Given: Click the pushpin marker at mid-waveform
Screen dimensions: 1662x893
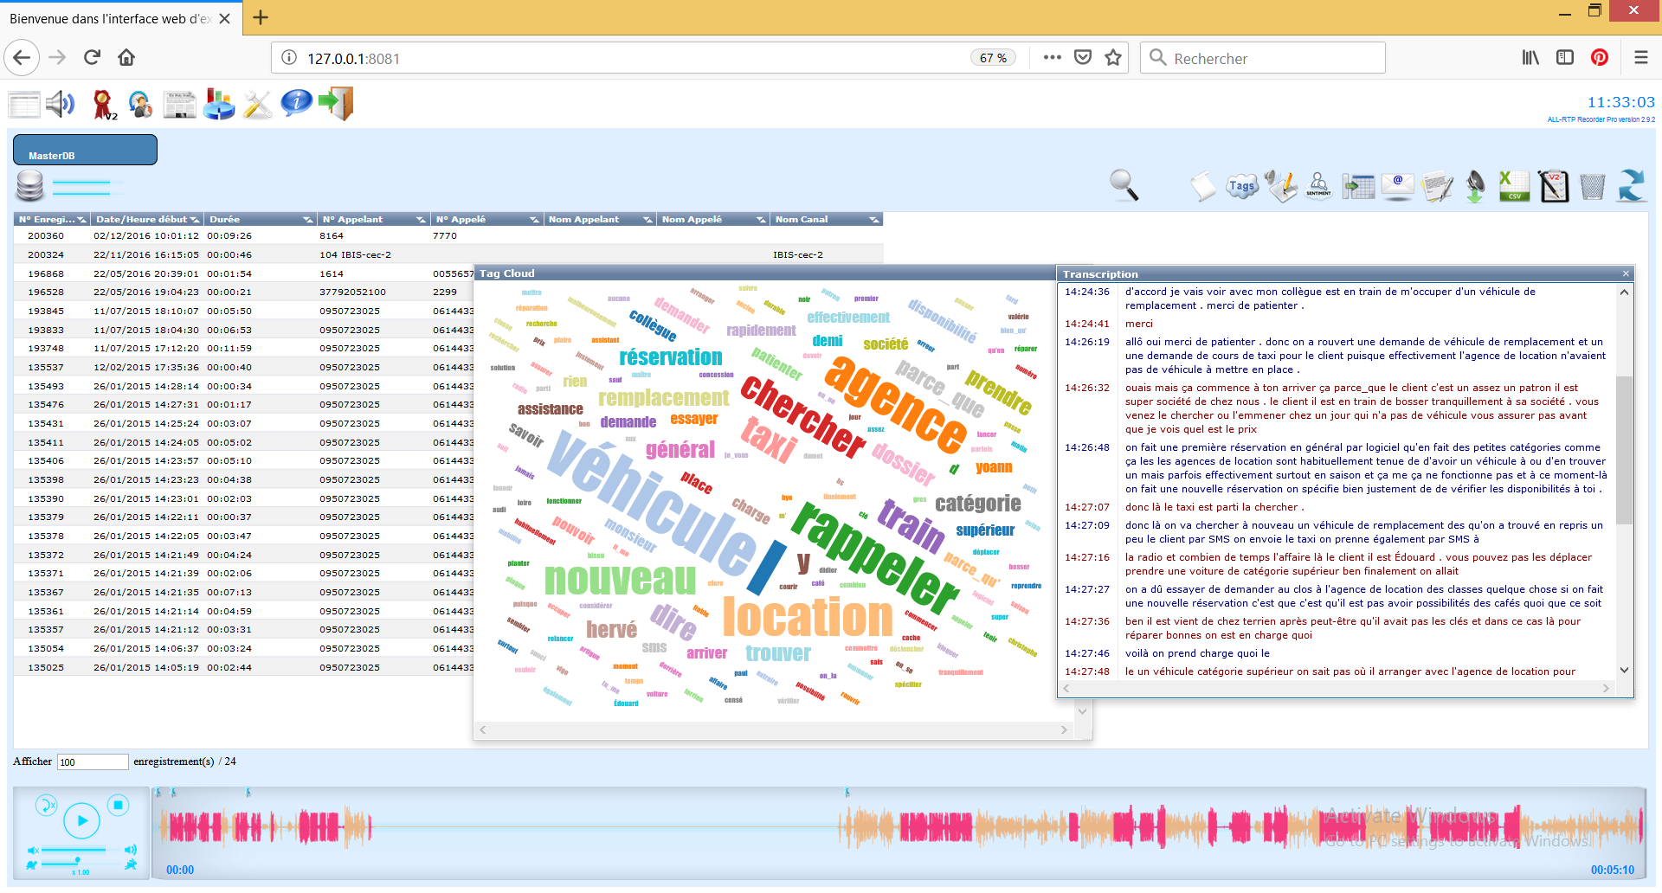Looking at the screenshot, I should pyautogui.click(x=847, y=793).
